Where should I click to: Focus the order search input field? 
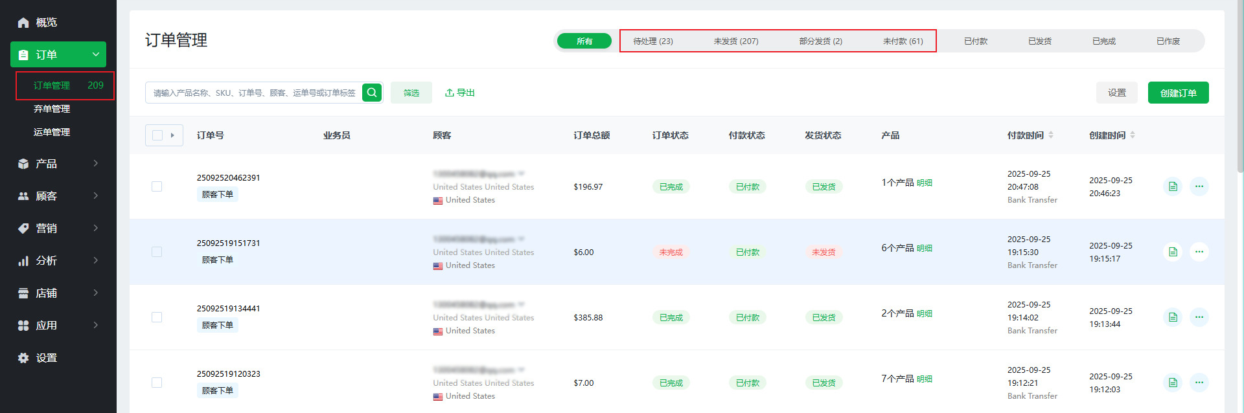(x=254, y=93)
